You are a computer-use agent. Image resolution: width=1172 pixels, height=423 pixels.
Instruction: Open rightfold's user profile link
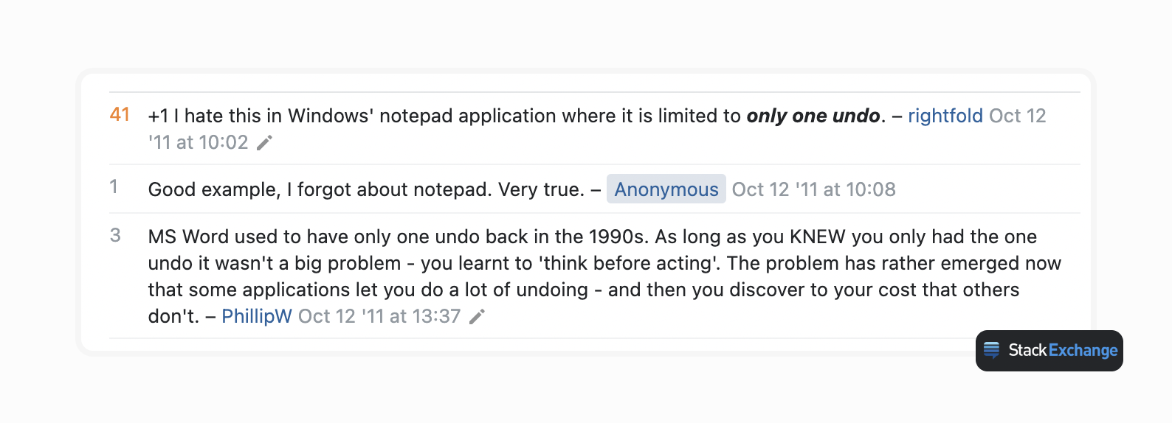click(x=945, y=116)
